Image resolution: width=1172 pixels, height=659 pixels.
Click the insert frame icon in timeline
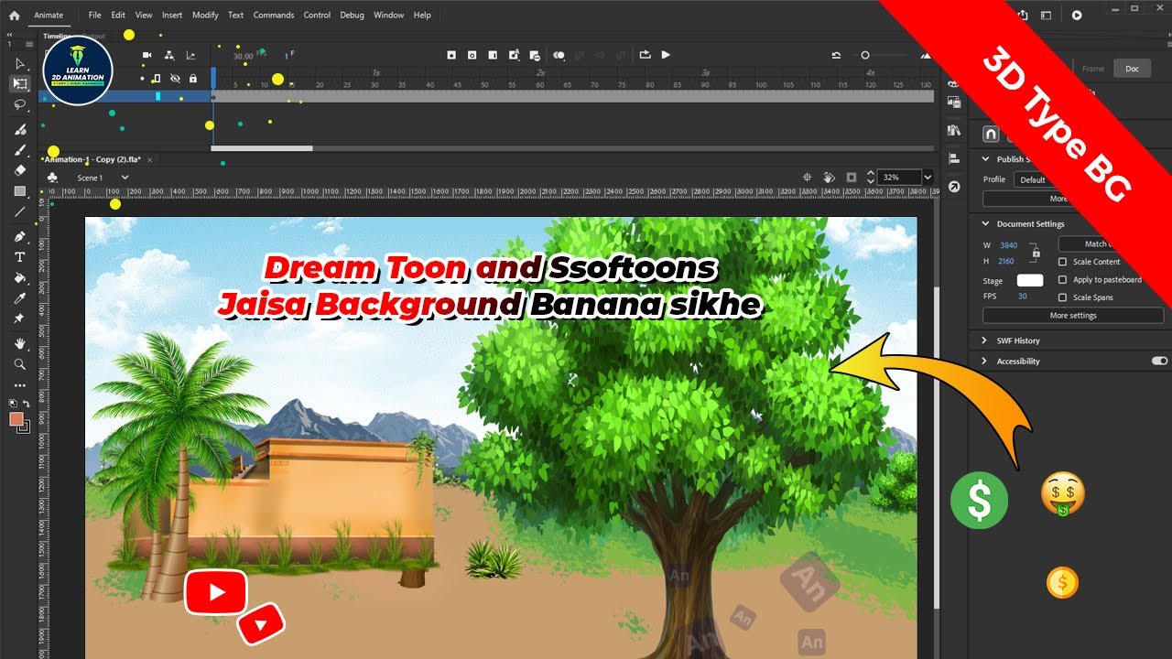pos(493,55)
